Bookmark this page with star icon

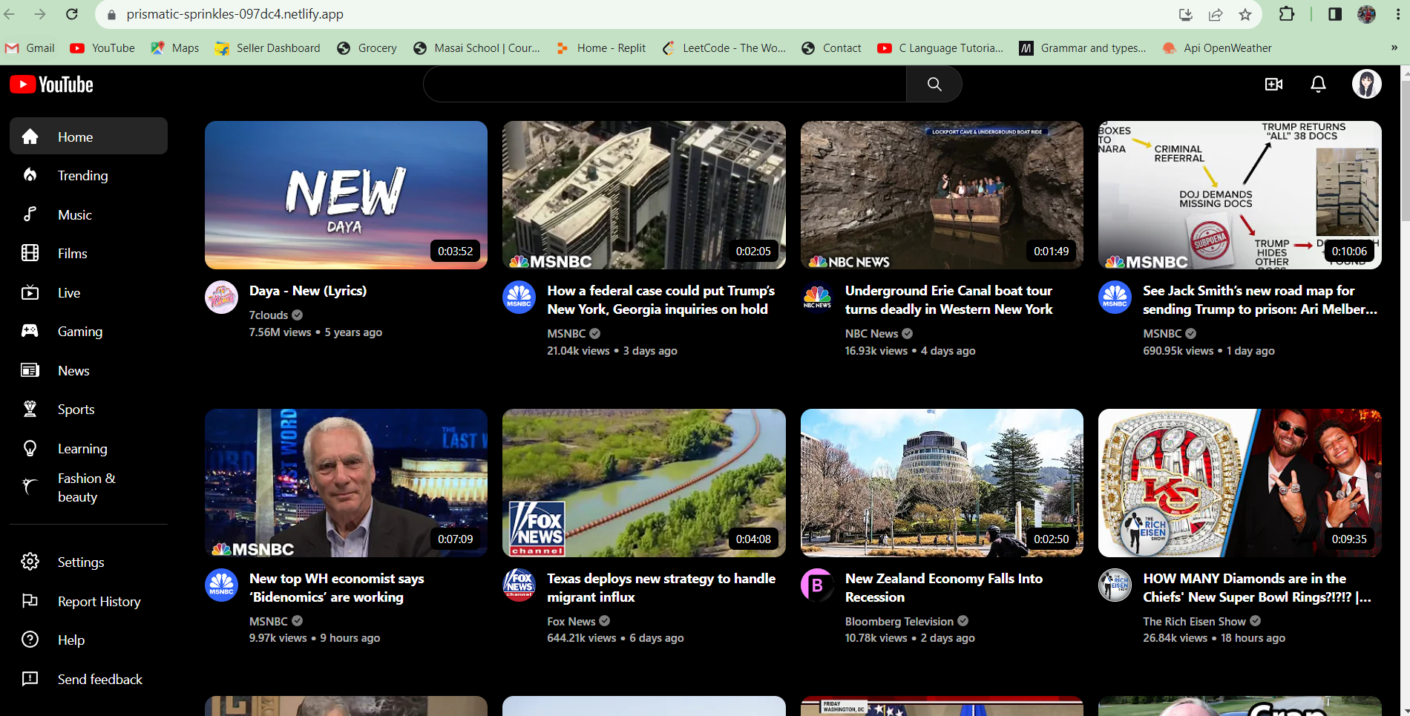pos(1245,15)
